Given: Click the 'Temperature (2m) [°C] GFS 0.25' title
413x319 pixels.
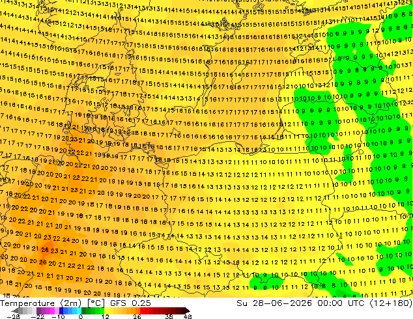Looking at the screenshot, I should point(76,303).
